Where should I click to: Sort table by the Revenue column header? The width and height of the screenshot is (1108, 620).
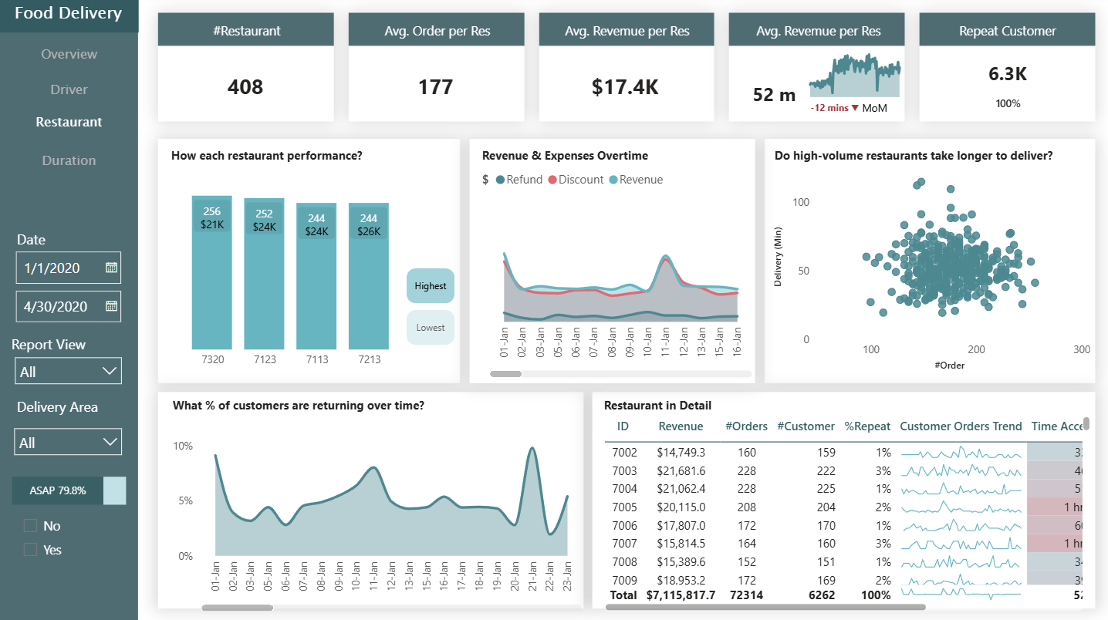coord(680,426)
